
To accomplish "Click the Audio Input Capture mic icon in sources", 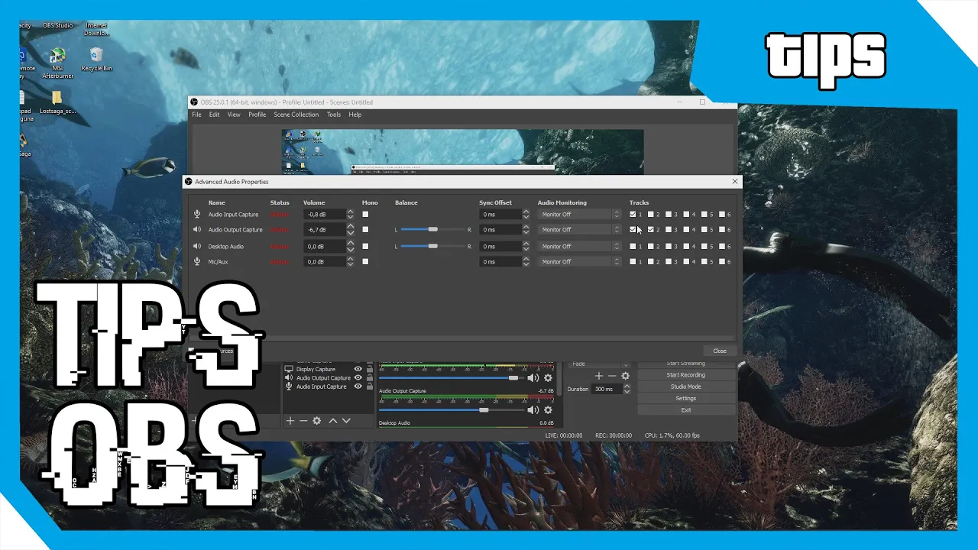I will (289, 387).
